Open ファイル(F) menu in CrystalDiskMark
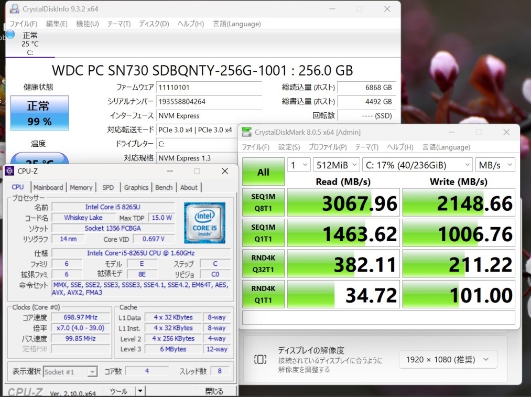Viewport: 531px width, 397px height. tap(256, 147)
